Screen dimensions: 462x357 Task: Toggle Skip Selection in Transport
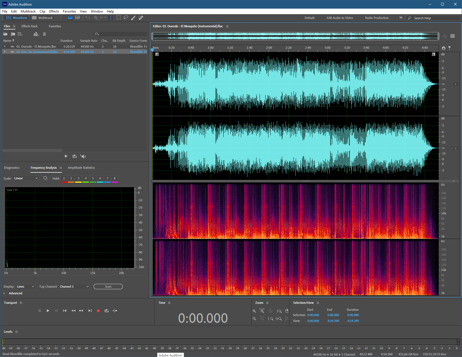(115, 310)
